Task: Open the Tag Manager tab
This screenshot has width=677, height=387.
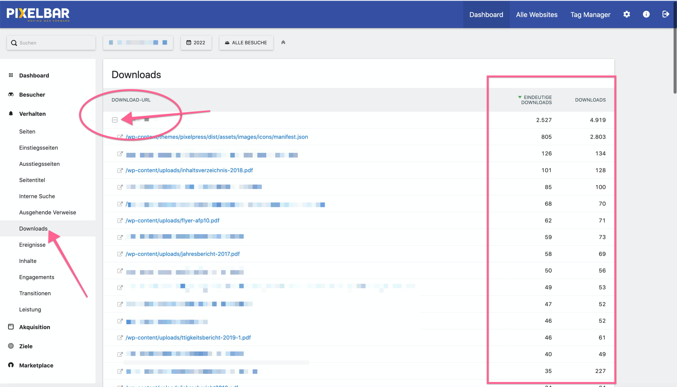Action: coord(590,15)
